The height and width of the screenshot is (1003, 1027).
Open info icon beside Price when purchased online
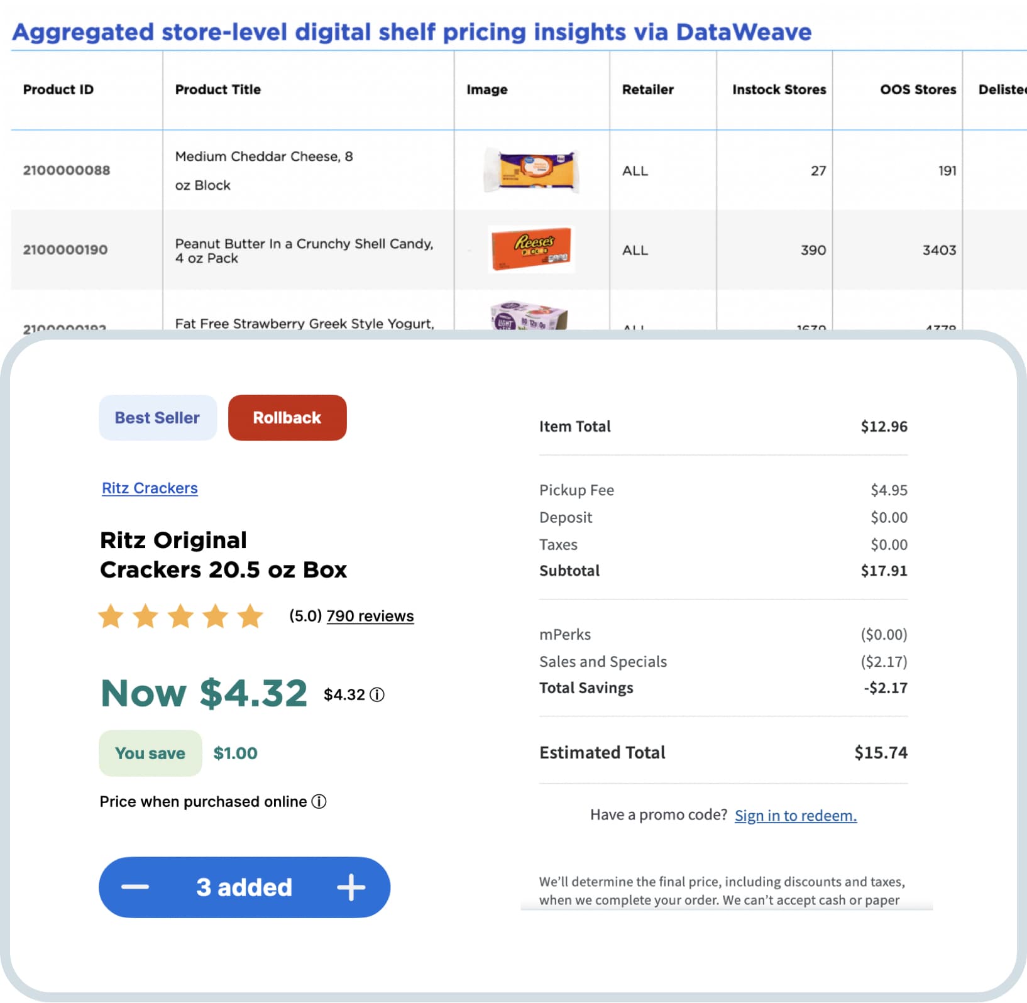point(319,801)
